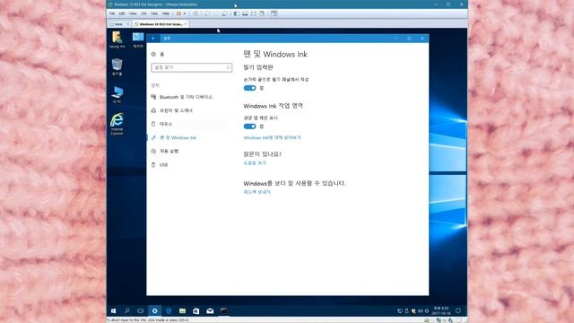This screenshot has width=574, height=323.
Task: Close the Windows 10 VM tab
Action: pyautogui.click(x=186, y=24)
